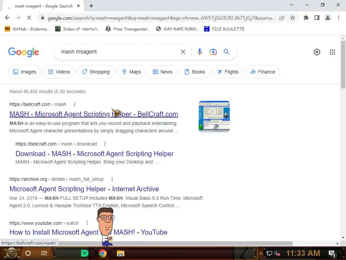Click the address bar URL
Screen dimensions: 346x260
[161, 18]
